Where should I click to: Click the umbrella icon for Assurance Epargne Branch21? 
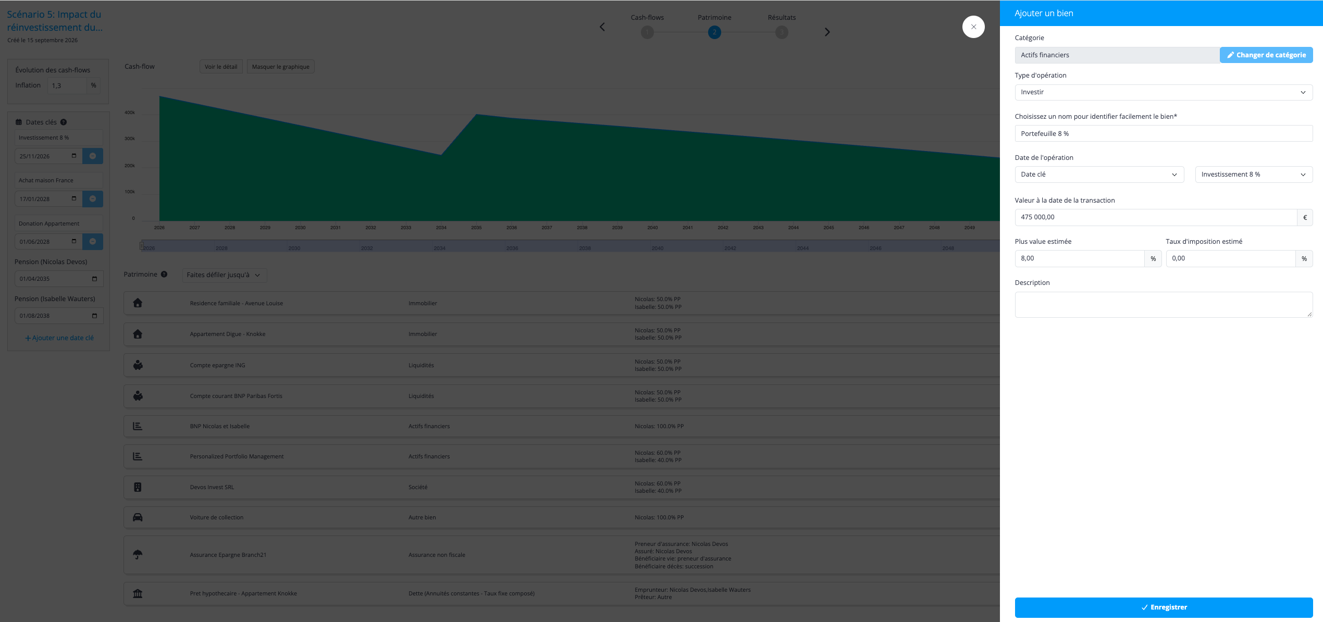pos(138,554)
